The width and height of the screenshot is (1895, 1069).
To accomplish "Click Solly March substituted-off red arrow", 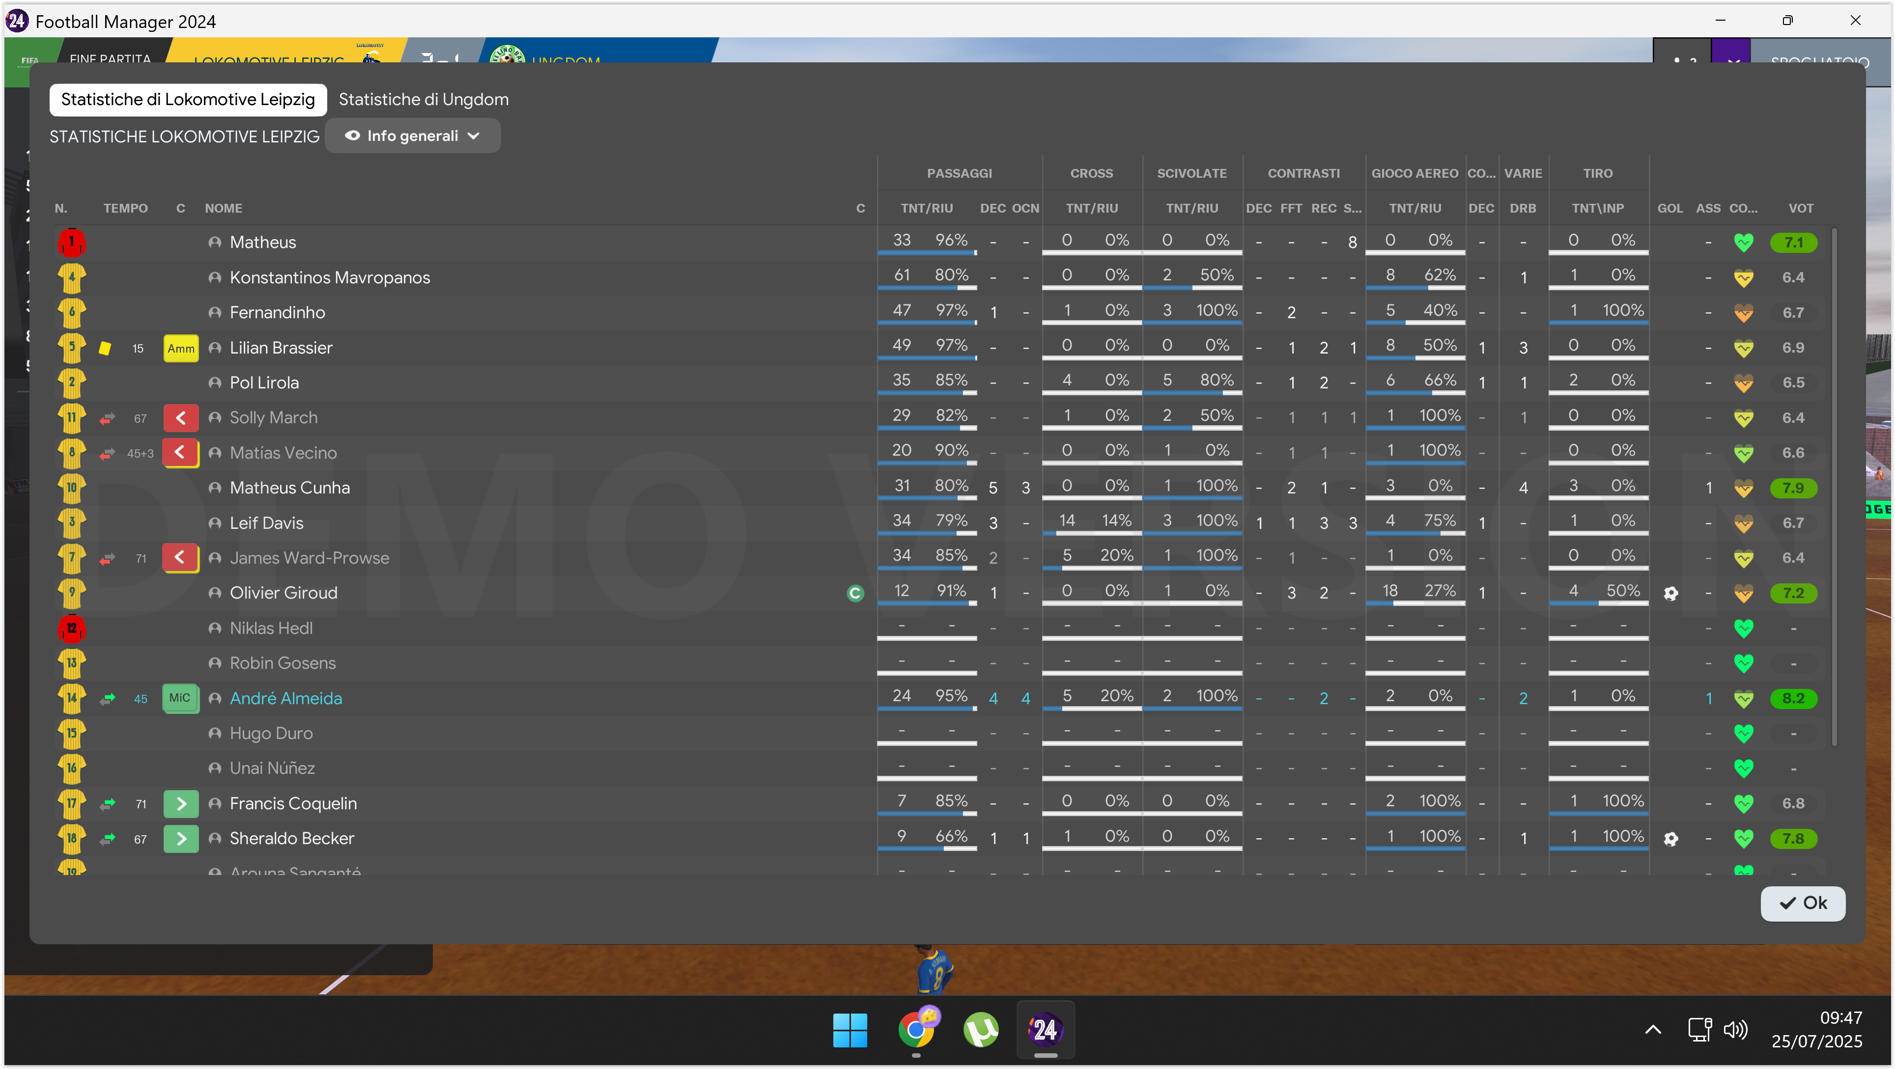I will (180, 417).
